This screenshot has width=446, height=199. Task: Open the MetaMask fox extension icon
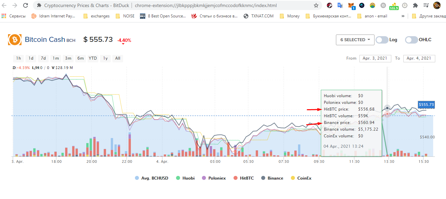point(351,5)
